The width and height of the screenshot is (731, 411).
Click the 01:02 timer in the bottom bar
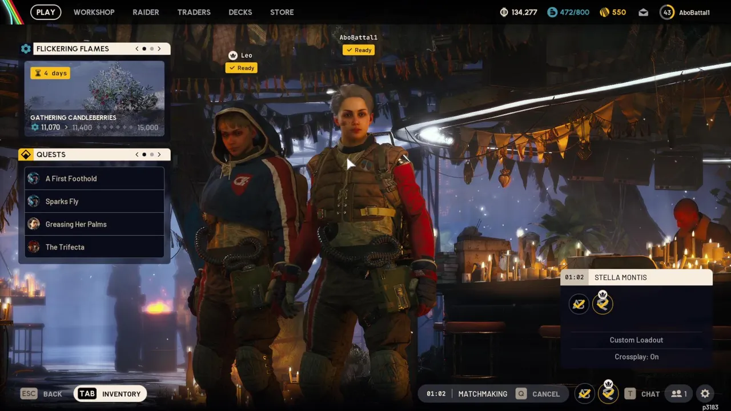(436, 394)
